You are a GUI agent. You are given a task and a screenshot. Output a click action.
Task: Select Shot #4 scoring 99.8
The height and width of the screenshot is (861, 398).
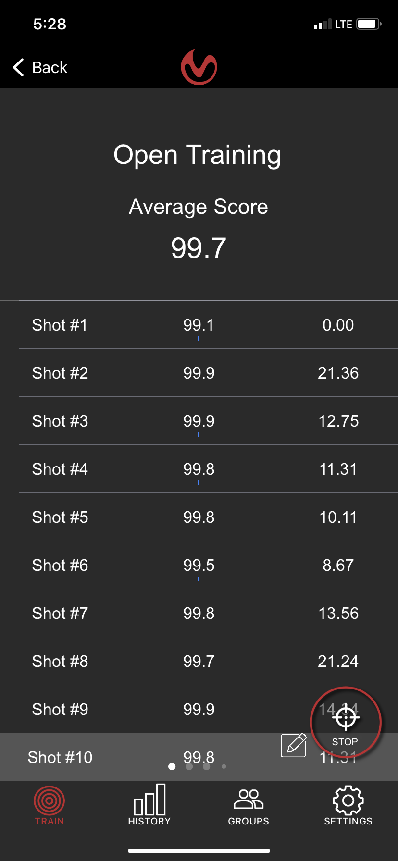(209, 469)
